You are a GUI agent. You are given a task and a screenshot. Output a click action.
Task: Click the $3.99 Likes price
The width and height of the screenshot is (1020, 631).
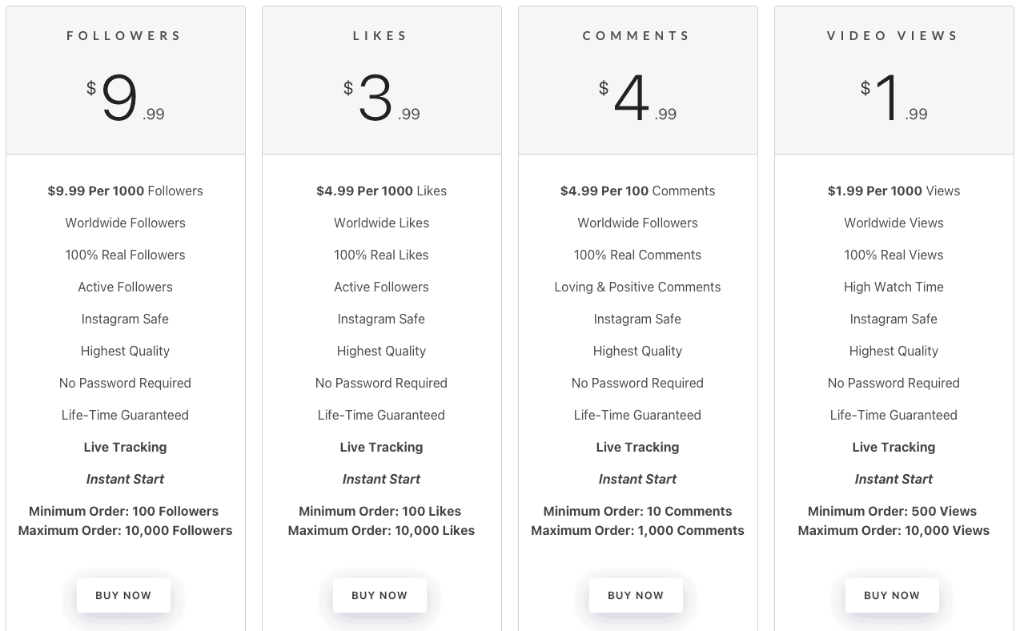381,98
